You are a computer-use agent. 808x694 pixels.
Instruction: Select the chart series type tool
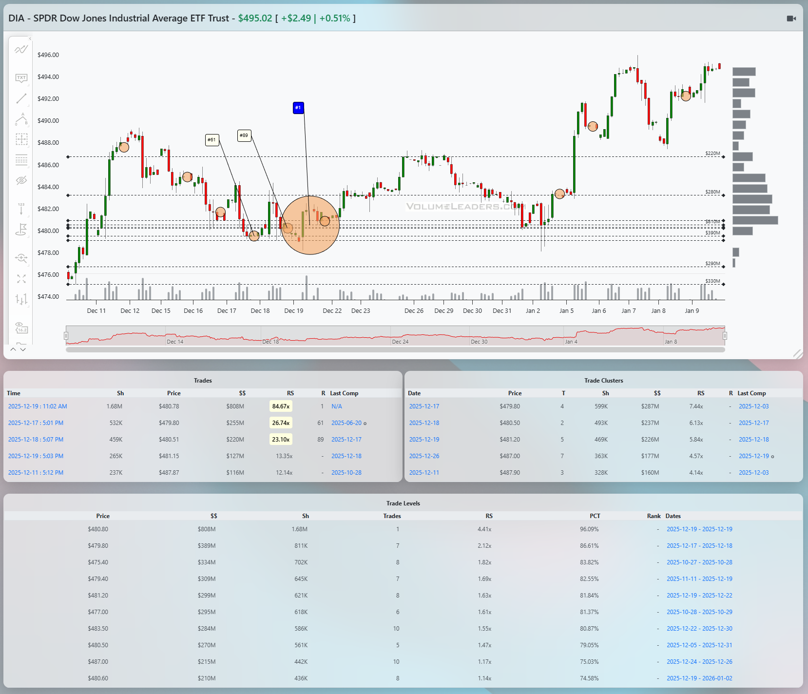21,50
